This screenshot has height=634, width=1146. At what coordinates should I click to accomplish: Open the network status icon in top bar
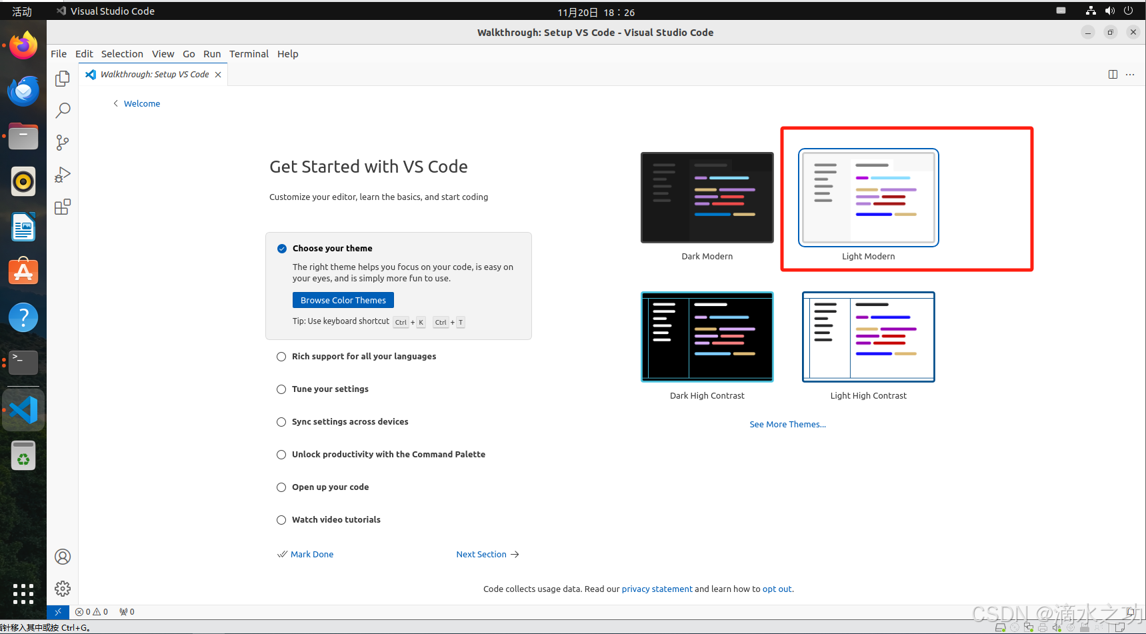click(1091, 11)
